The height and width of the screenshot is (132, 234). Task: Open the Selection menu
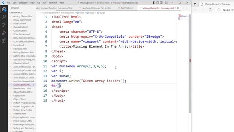click(x=23, y=3)
